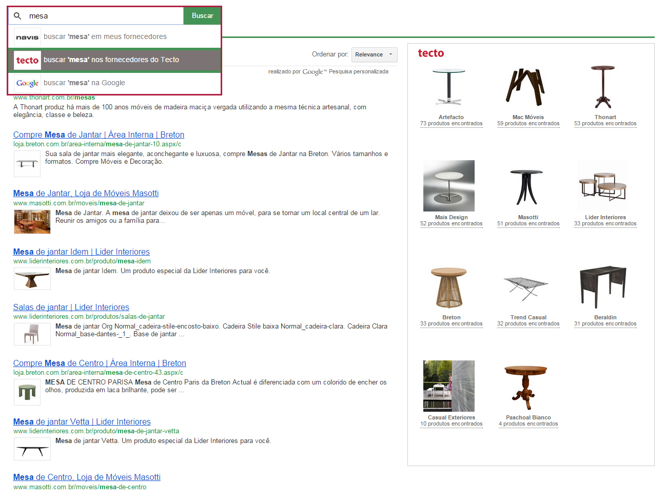Open Mesa de jantar Idem Lider Interiores link
Image resolution: width=665 pixels, height=499 pixels.
(x=82, y=252)
